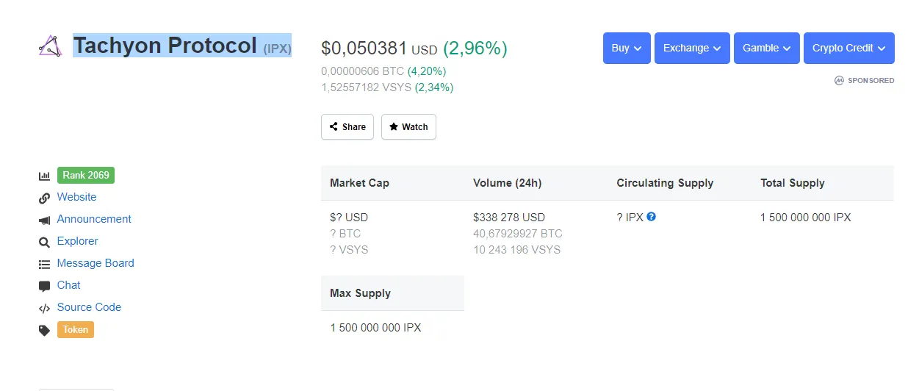Go to the Message Board link
The width and height of the screenshot is (919, 391).
point(95,263)
